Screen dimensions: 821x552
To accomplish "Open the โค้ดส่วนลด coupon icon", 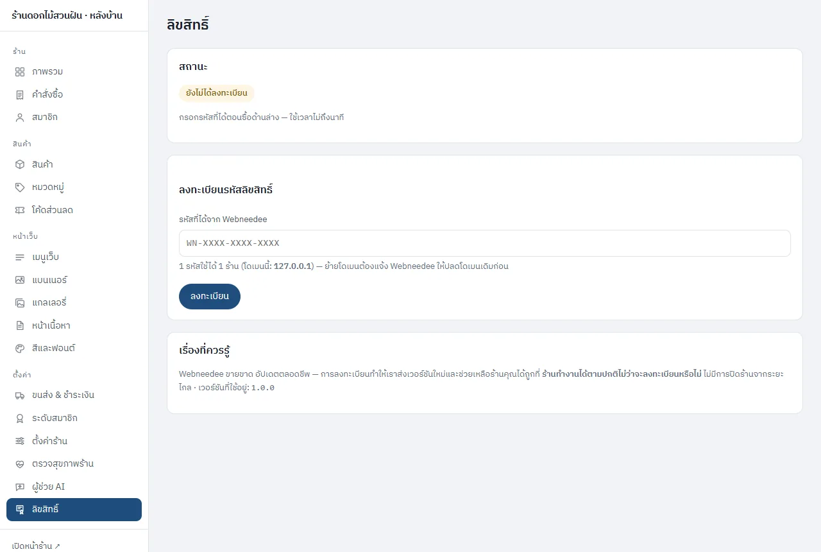I will (x=20, y=210).
